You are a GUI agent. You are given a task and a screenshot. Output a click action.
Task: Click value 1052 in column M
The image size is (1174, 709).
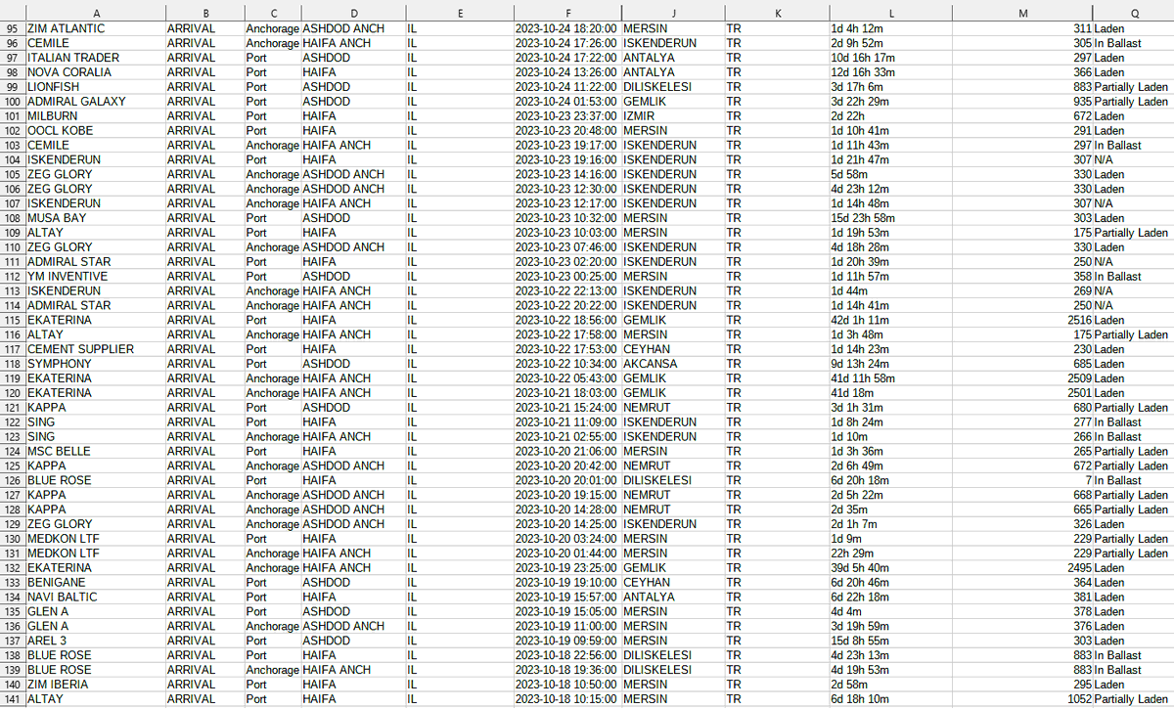pos(1023,699)
